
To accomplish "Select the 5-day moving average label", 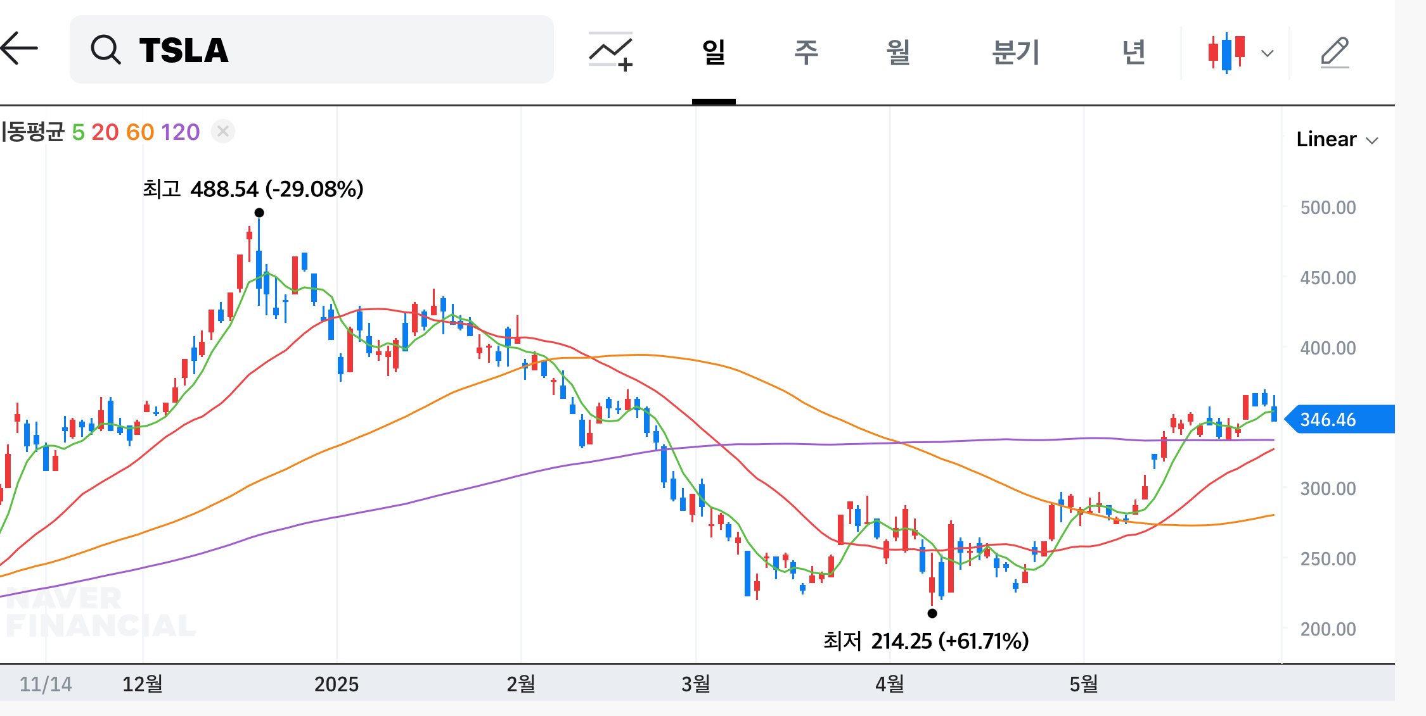I will (78, 132).
